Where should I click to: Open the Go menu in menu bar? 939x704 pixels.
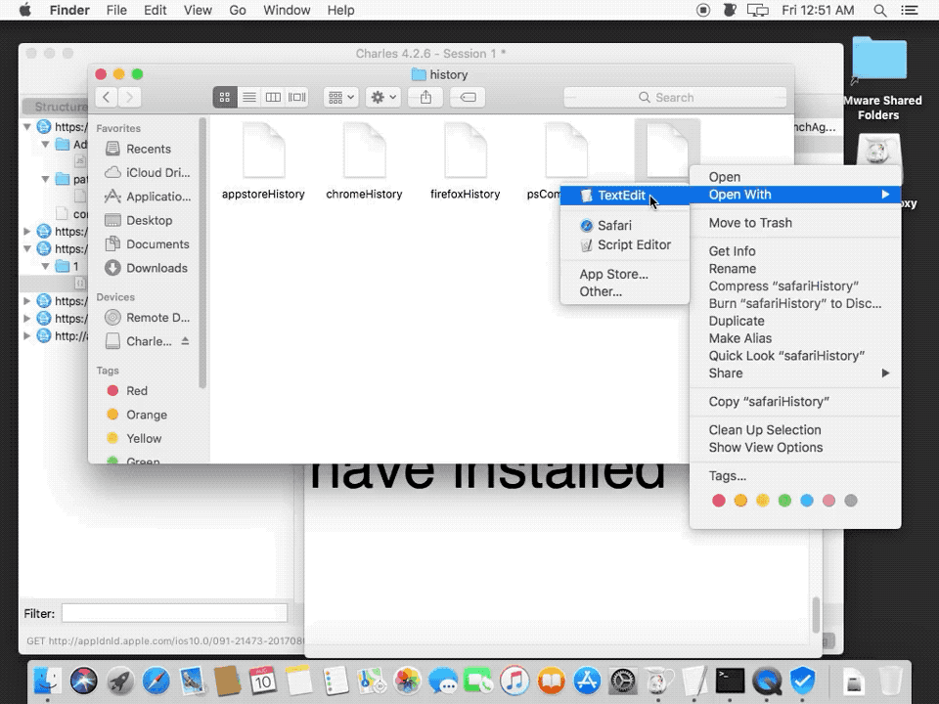[x=238, y=10]
